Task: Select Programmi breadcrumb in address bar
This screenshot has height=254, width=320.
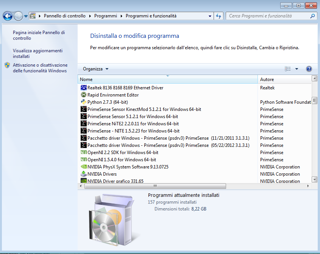Action: (106, 16)
